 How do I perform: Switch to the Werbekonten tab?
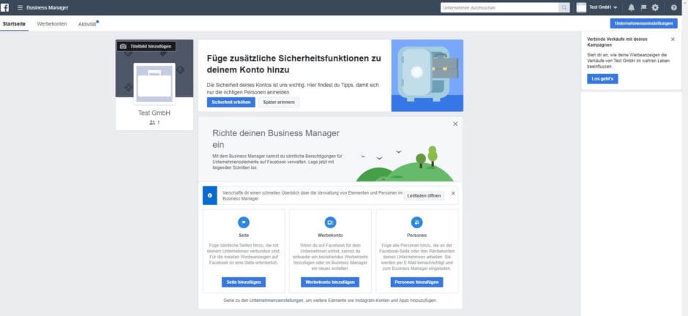click(x=52, y=24)
